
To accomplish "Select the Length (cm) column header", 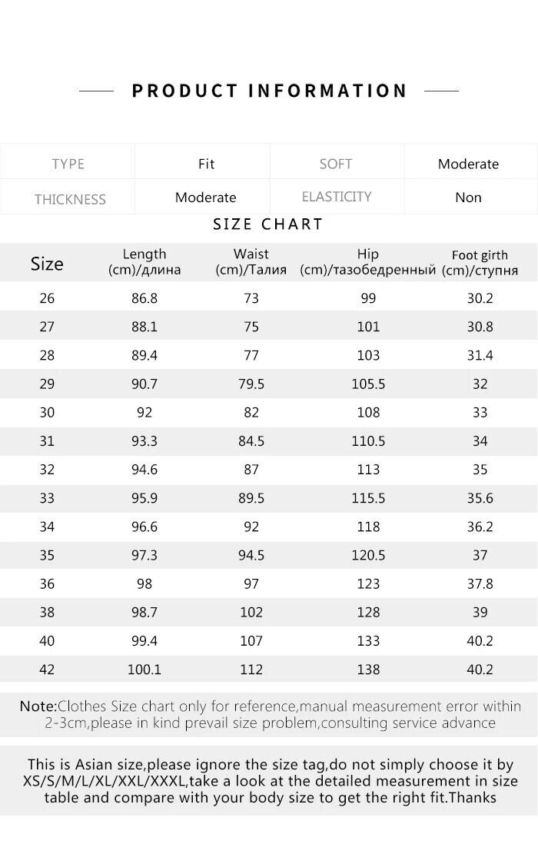I will pos(144,261).
